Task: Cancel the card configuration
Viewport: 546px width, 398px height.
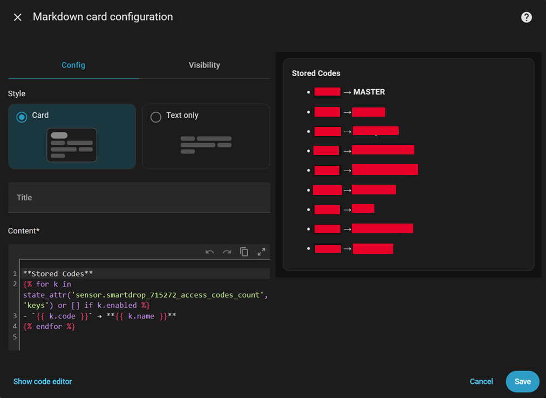Action: [x=481, y=381]
